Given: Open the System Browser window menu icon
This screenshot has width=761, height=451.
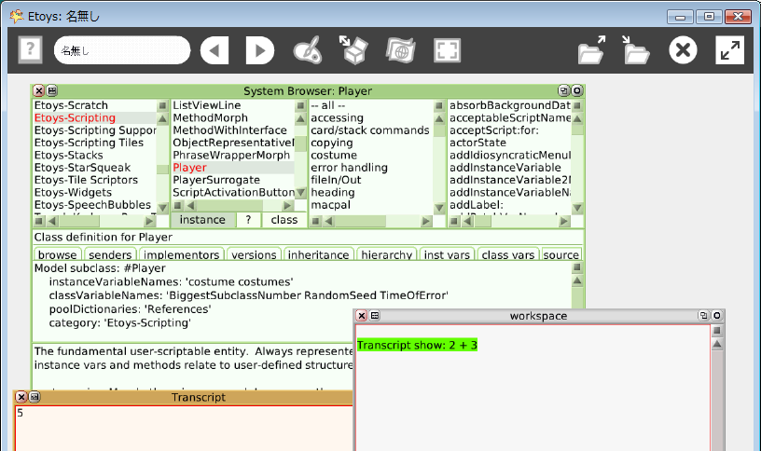Looking at the screenshot, I should click(x=52, y=91).
